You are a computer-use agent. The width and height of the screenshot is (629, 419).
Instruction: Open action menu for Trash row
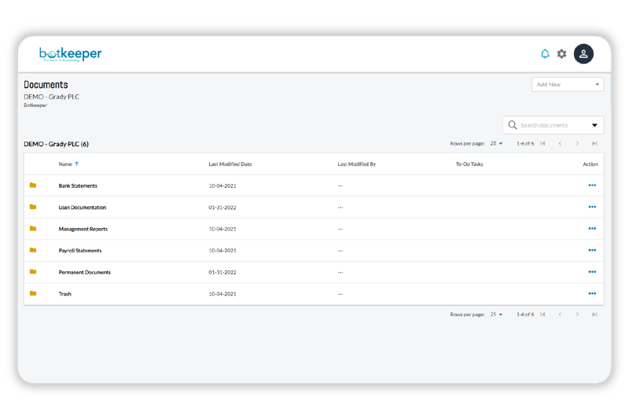click(592, 293)
